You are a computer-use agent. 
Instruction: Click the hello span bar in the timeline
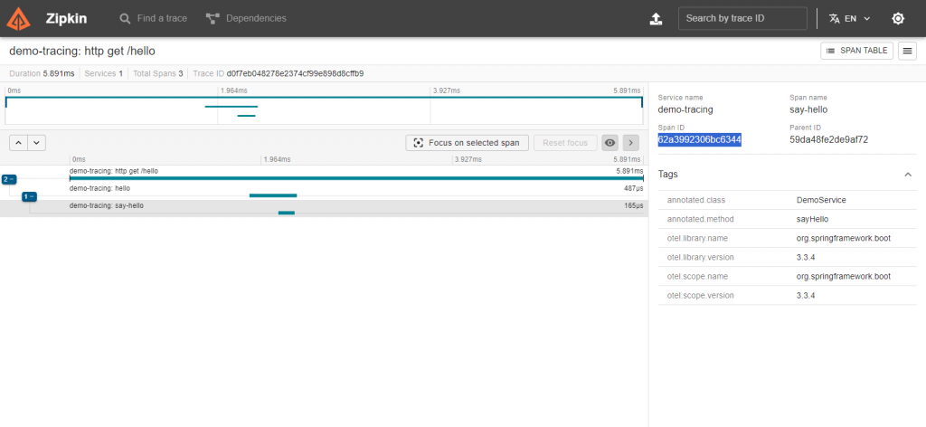tap(273, 195)
